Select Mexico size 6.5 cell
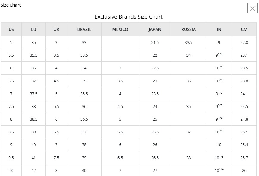This screenshot has width=259, height=176. [120, 158]
